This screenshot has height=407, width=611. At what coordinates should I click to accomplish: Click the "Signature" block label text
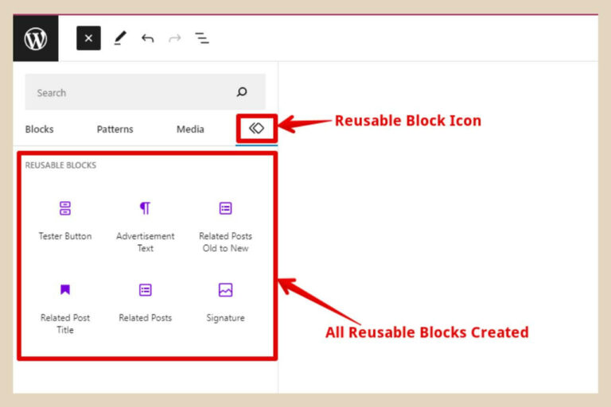click(225, 318)
